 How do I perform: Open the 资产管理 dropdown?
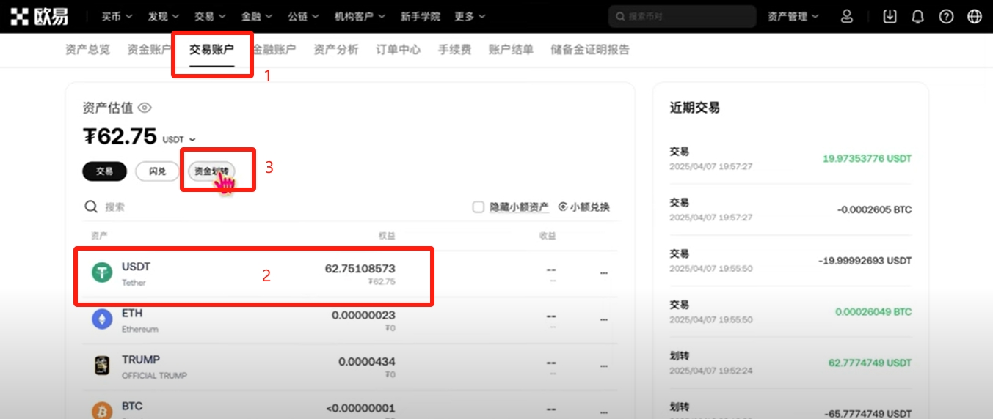click(x=793, y=16)
